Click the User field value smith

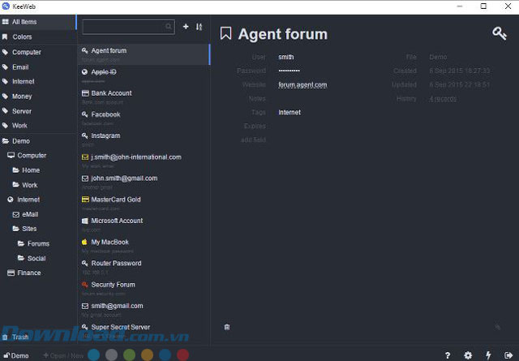tap(286, 57)
